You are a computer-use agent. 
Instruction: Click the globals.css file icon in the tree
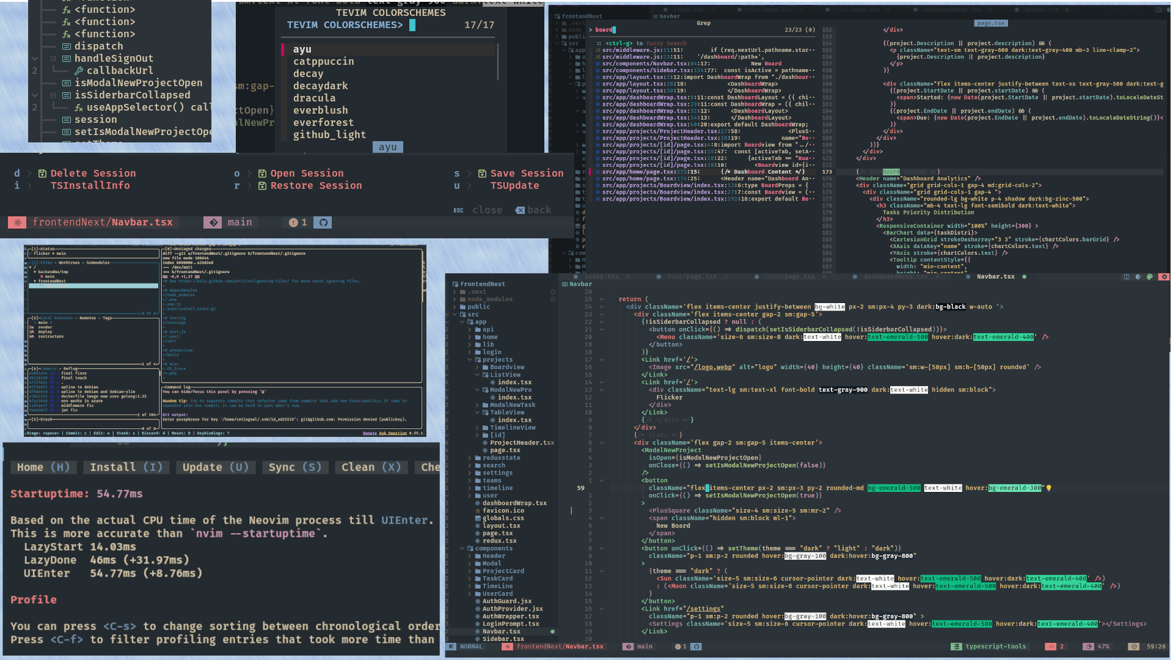[x=478, y=518]
